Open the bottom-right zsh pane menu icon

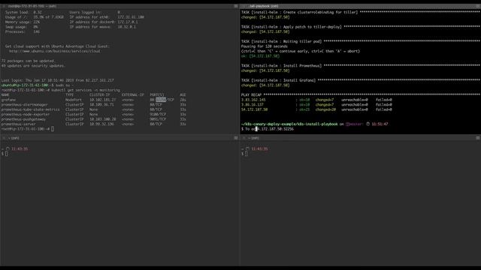[478, 138]
